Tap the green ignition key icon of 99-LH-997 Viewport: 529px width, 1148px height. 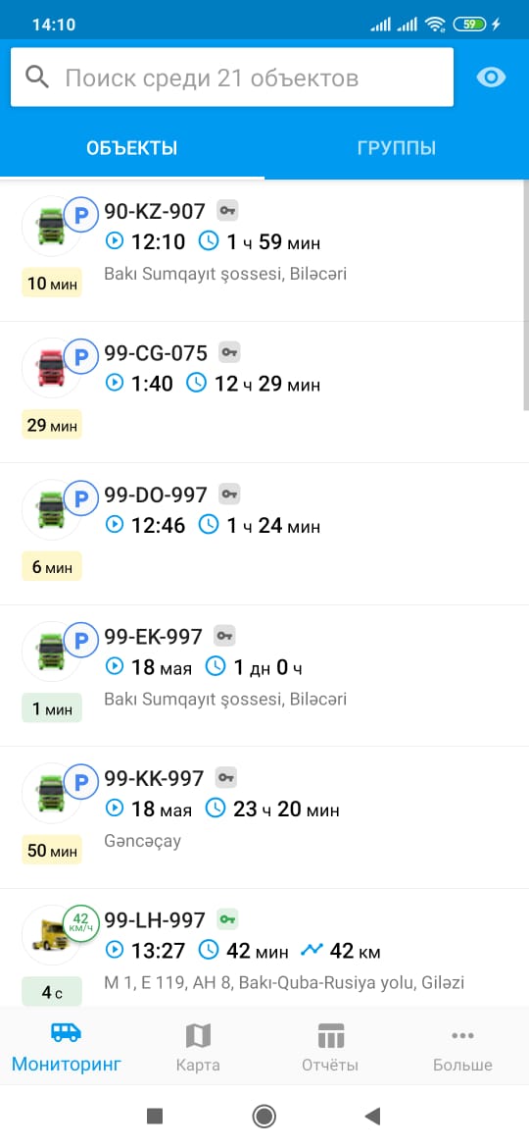(x=228, y=918)
